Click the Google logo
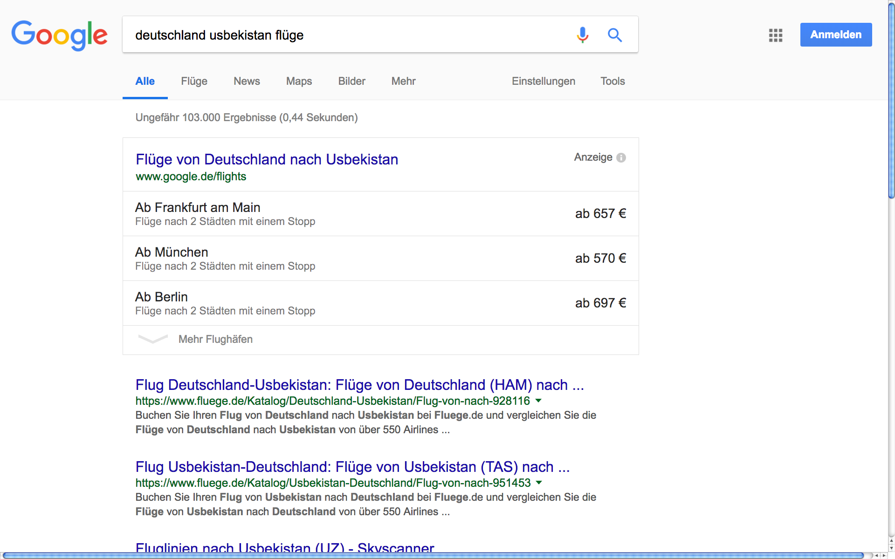895x559 pixels. pyautogui.click(x=59, y=35)
